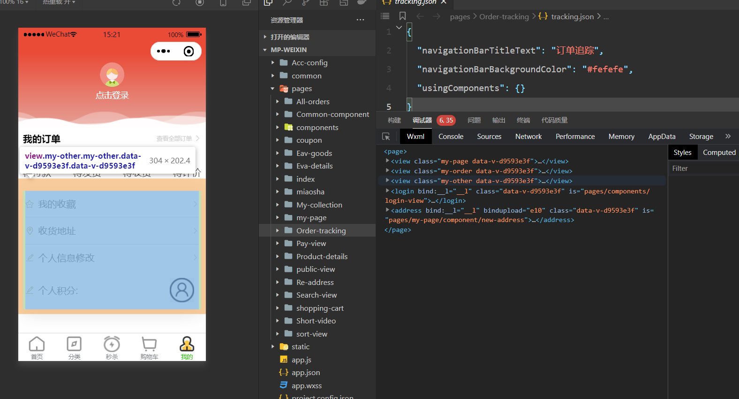The image size is (739, 399).
Task: Click the Styles Filter input field
Action: 703,169
